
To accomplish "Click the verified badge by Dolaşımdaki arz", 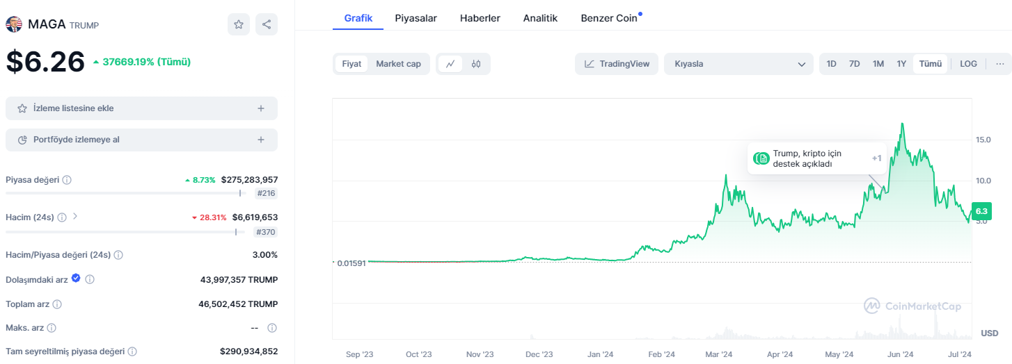I will (x=76, y=279).
